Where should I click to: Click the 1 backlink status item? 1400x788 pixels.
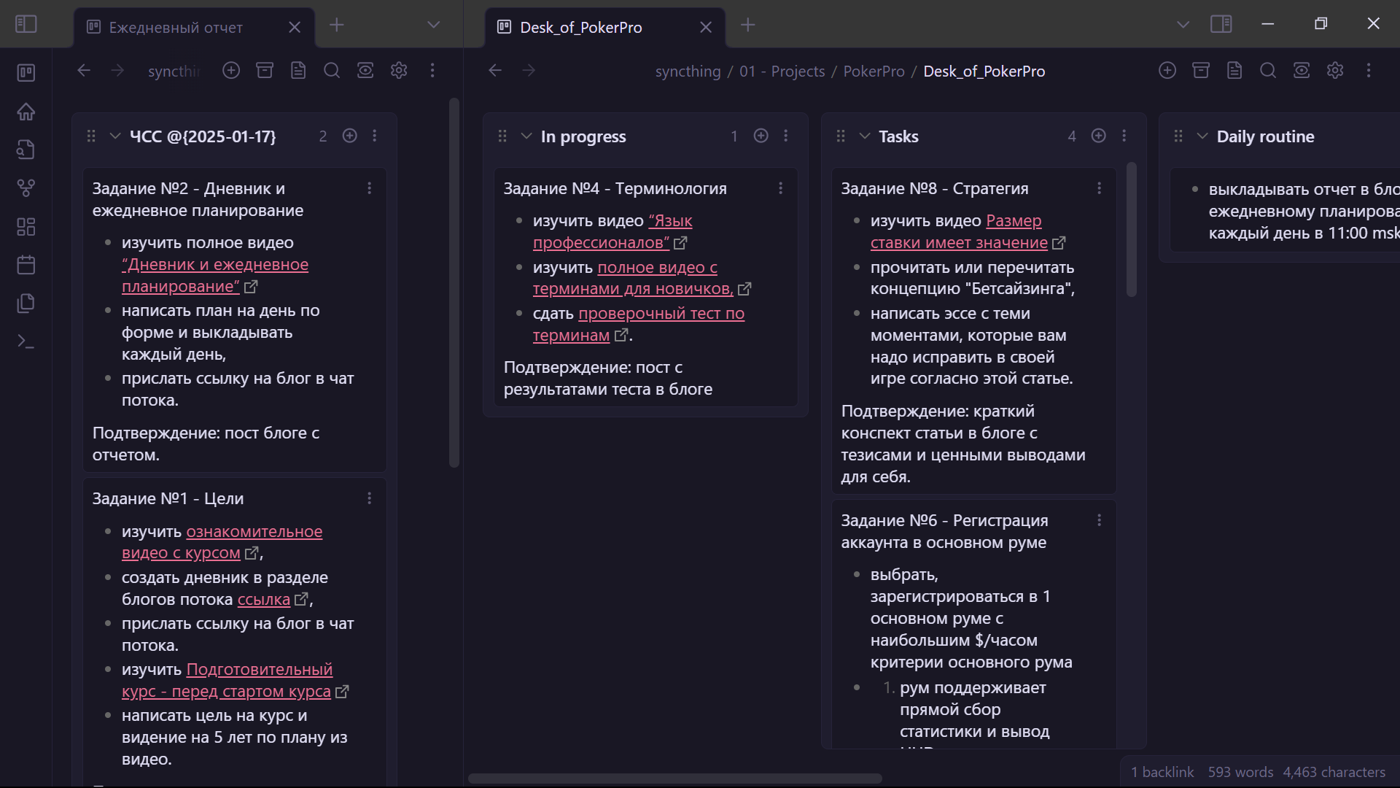click(1162, 772)
